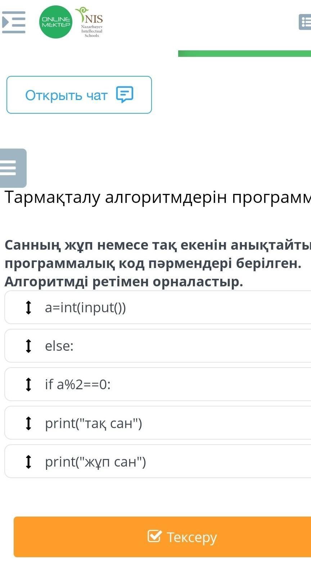This screenshot has width=311, height=586.
Task: Click the green lesson progress bar
Action: [x=244, y=54]
